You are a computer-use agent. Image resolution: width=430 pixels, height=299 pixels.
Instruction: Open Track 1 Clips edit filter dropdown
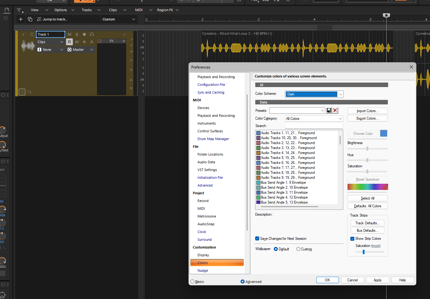point(51,42)
